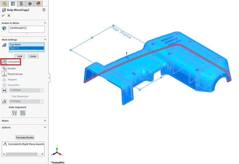Screen dimensions: 239x164
Task: Choose the Perpendicular mate type
Action: (4, 74)
